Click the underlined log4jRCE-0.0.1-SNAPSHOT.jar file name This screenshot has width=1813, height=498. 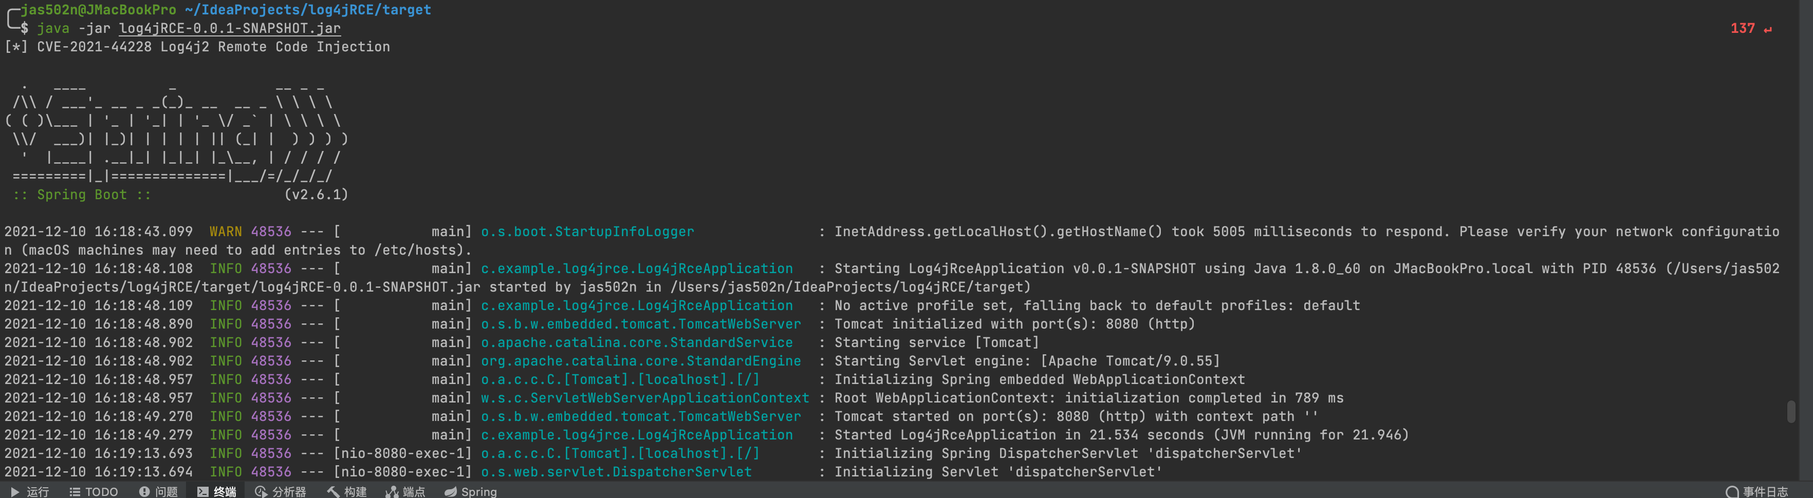(x=230, y=28)
